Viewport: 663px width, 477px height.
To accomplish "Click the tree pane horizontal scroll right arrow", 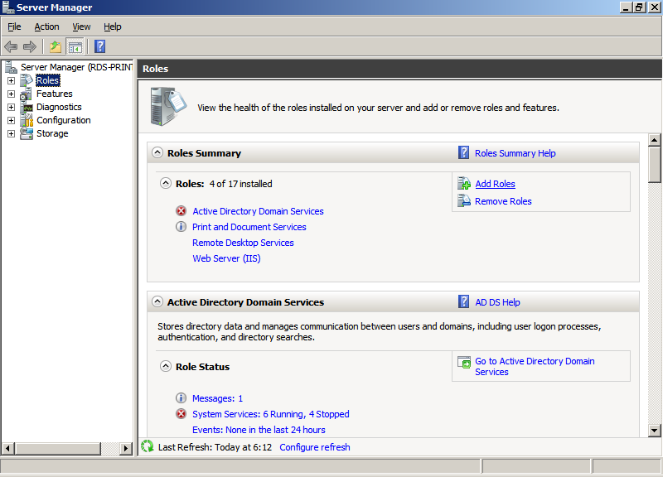I will (x=126, y=448).
